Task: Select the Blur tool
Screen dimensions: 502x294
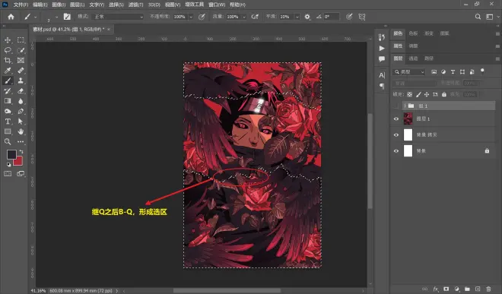Action: tap(21, 101)
